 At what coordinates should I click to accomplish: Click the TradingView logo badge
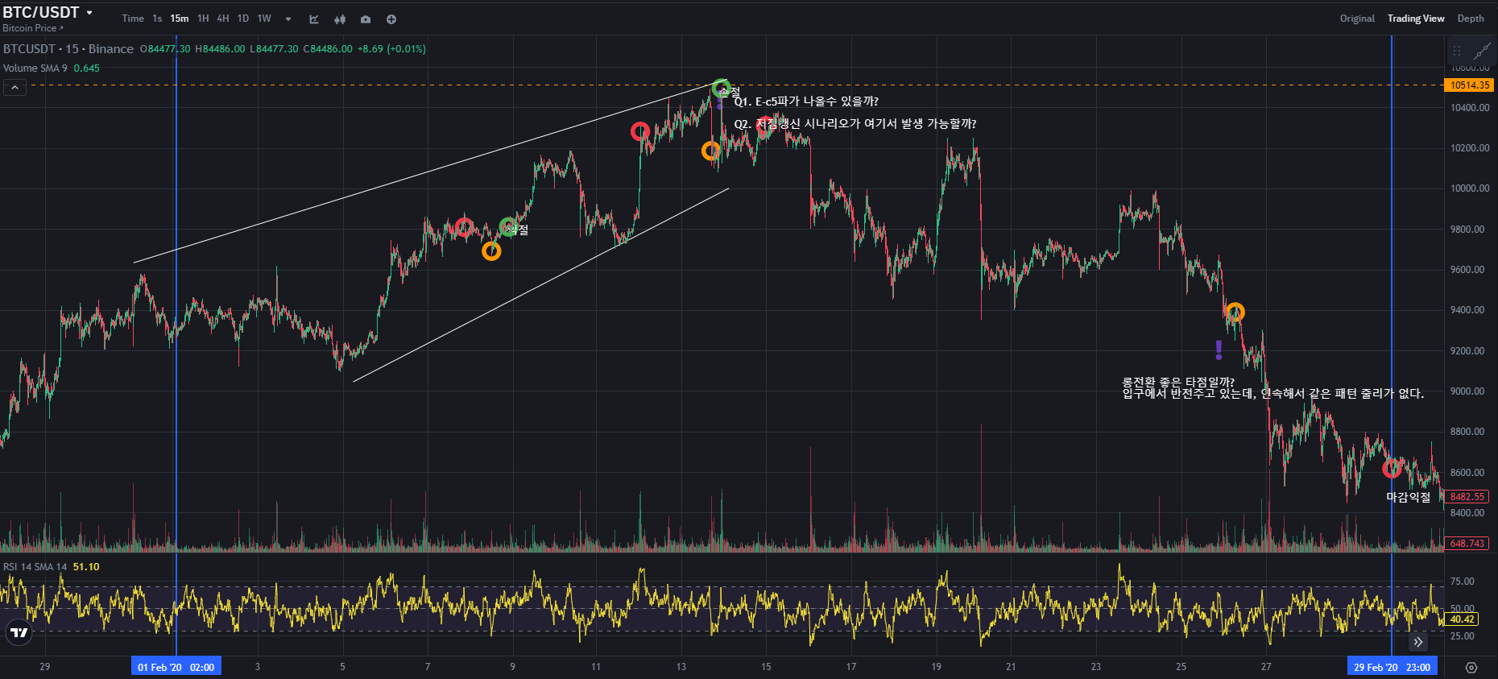point(19,632)
